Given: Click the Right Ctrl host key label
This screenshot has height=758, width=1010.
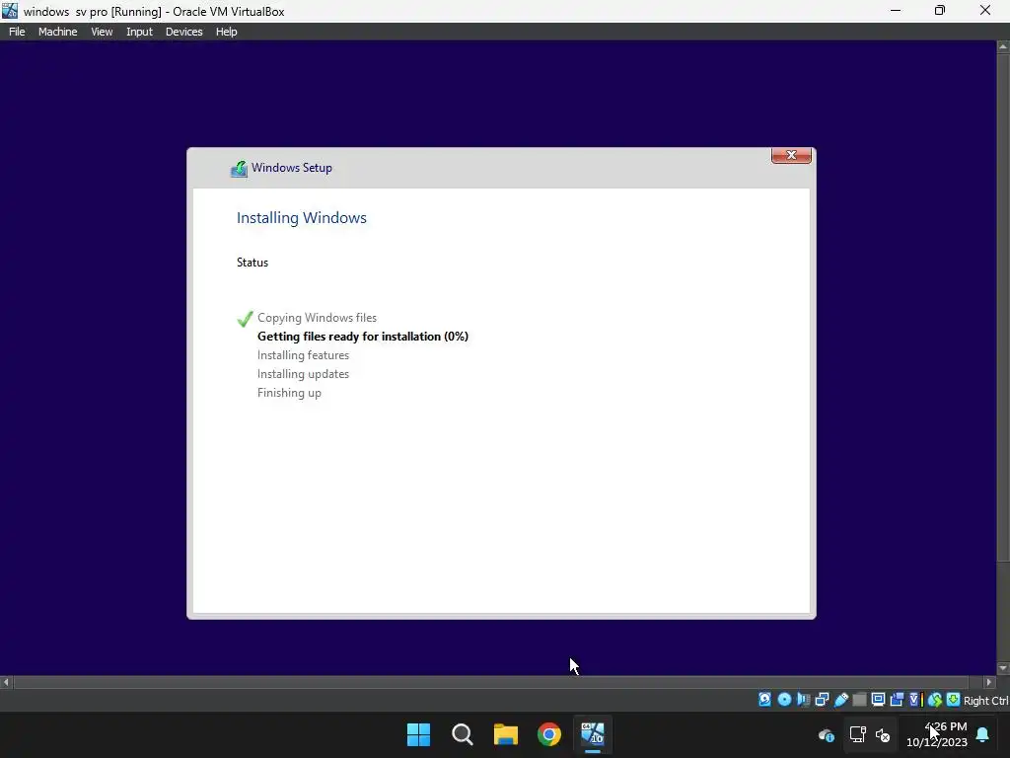Looking at the screenshot, I should tap(986, 701).
